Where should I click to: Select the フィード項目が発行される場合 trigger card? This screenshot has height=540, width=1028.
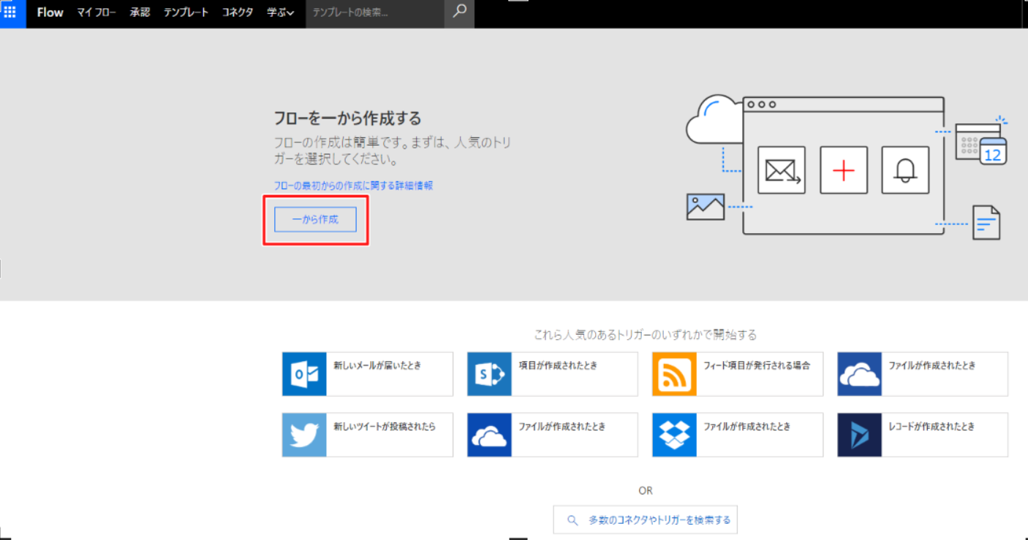click(738, 374)
